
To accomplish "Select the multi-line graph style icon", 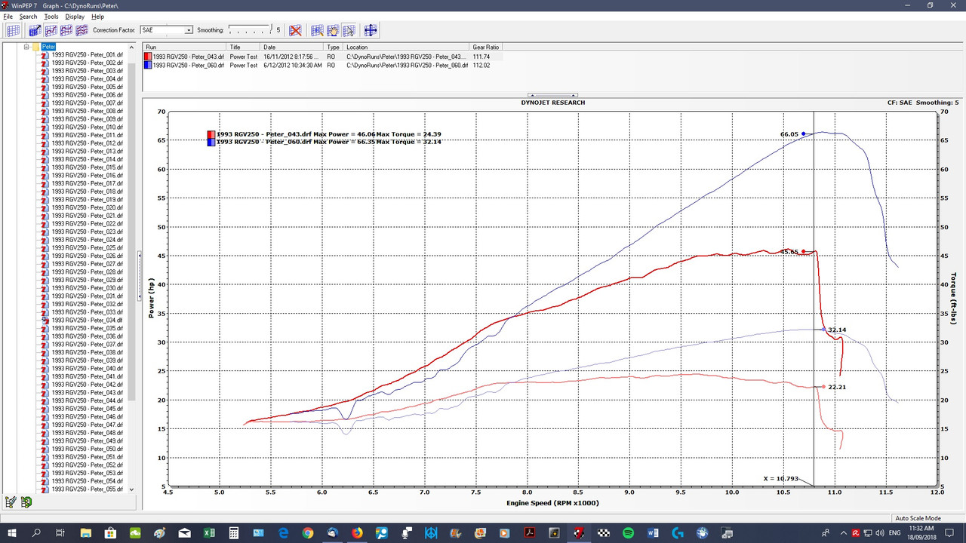I will pos(82,30).
